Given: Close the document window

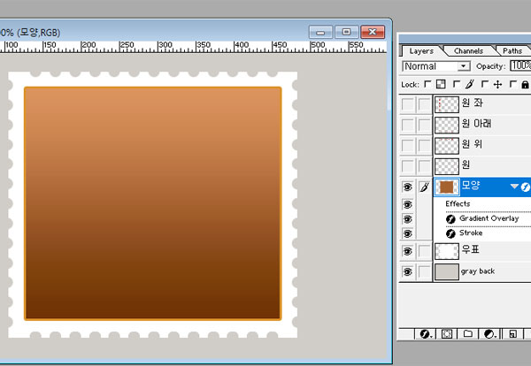Looking at the screenshot, I should tap(373, 32).
